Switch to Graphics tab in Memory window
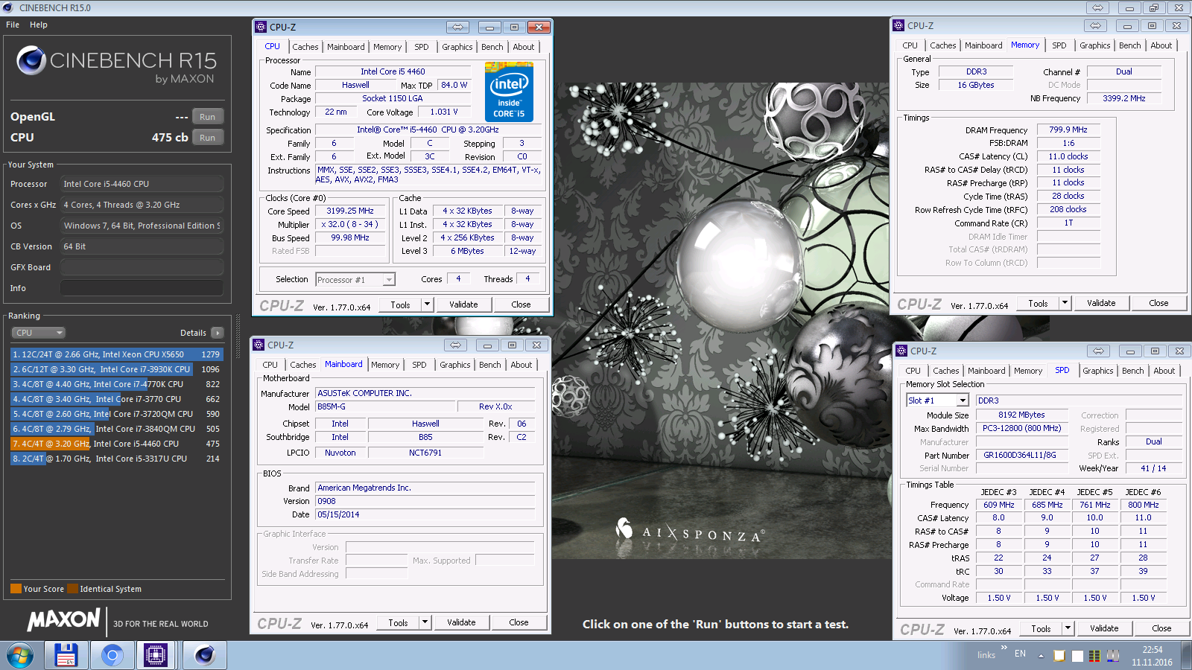This screenshot has height=670, width=1192. [x=1094, y=45]
